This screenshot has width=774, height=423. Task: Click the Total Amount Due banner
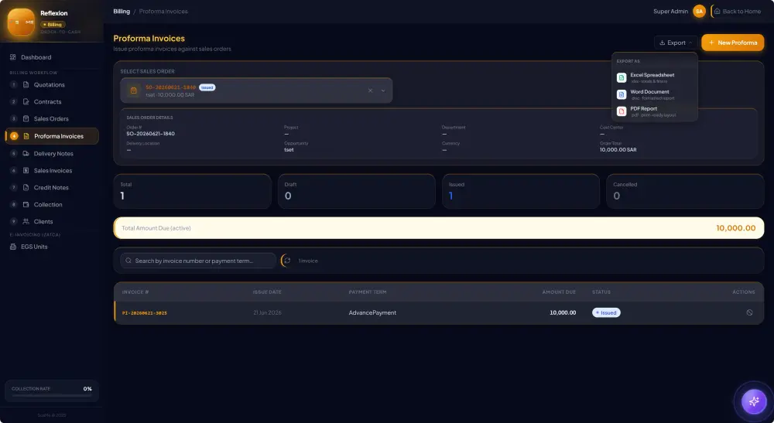click(439, 228)
